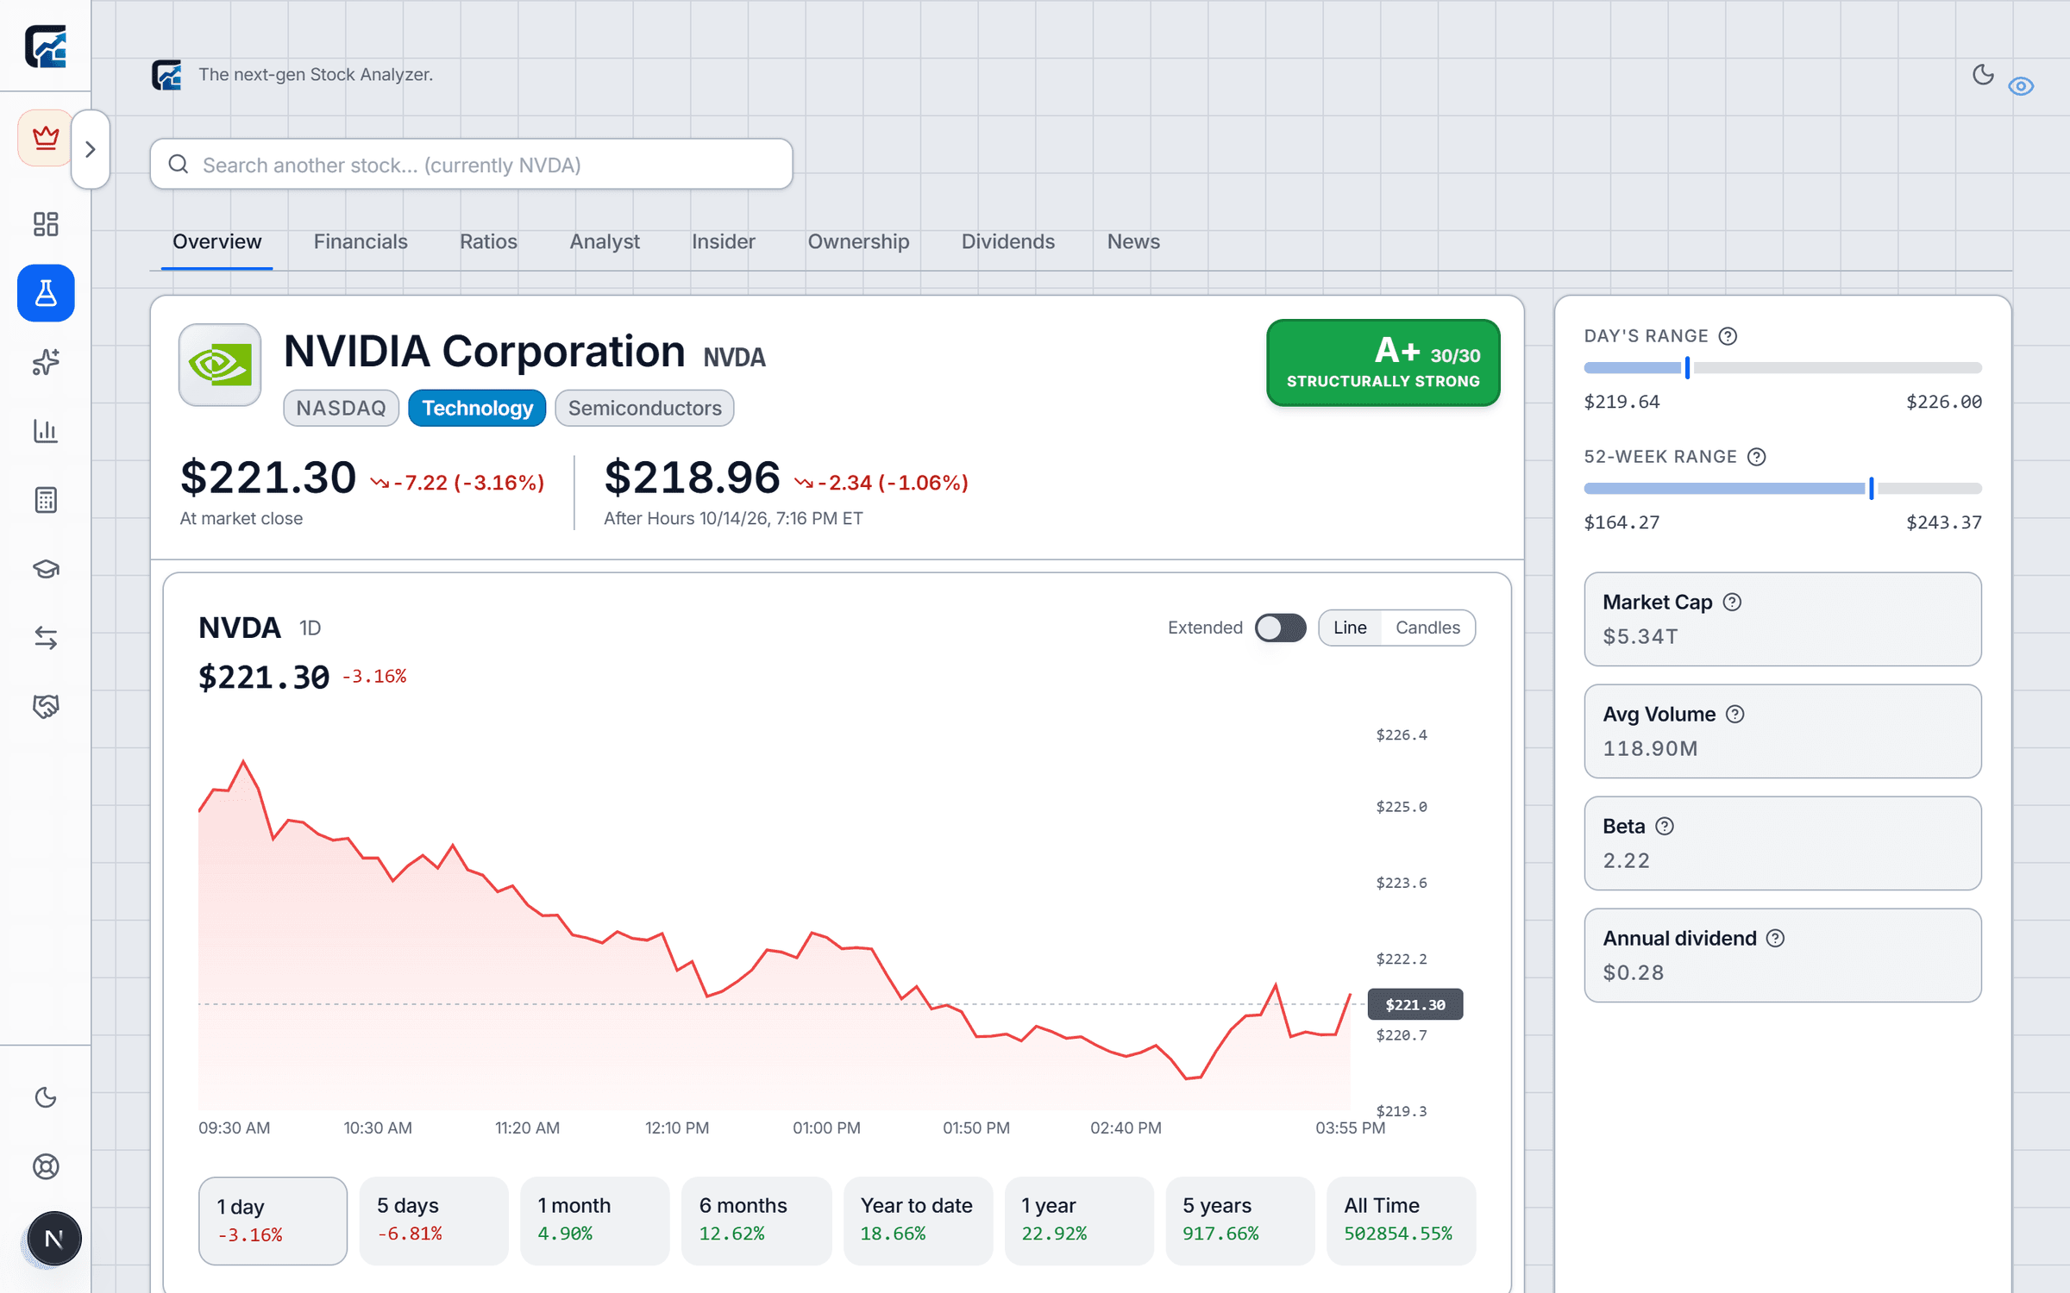
Task: Click the Technology sector tag
Action: [x=477, y=408]
